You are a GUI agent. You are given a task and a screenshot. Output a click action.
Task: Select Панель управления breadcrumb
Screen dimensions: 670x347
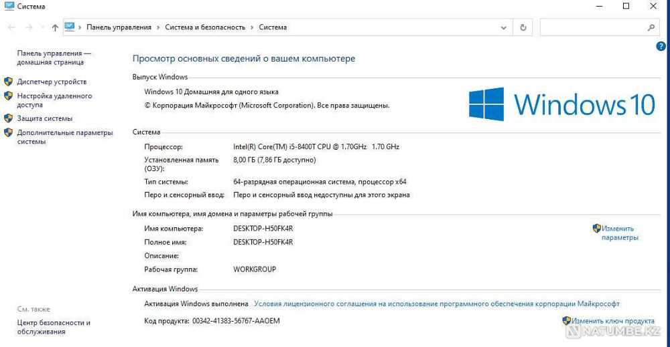[x=119, y=27]
